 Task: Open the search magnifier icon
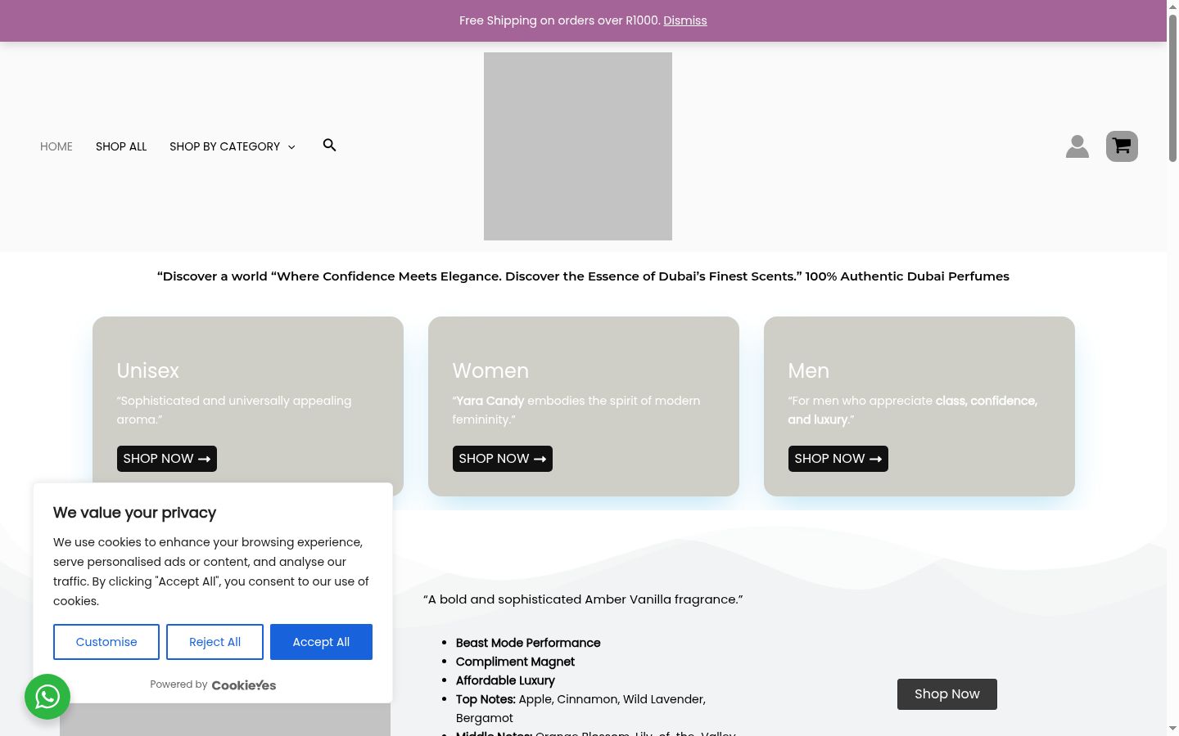[329, 146]
